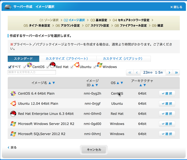Sort image ID descending

[x=97, y=85]
